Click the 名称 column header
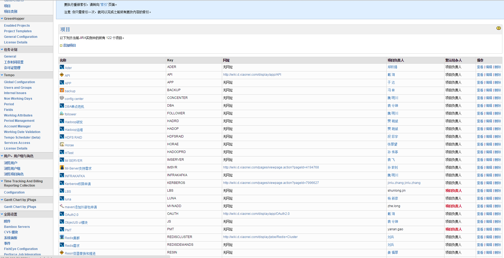The width and height of the screenshot is (504, 258). (63, 60)
